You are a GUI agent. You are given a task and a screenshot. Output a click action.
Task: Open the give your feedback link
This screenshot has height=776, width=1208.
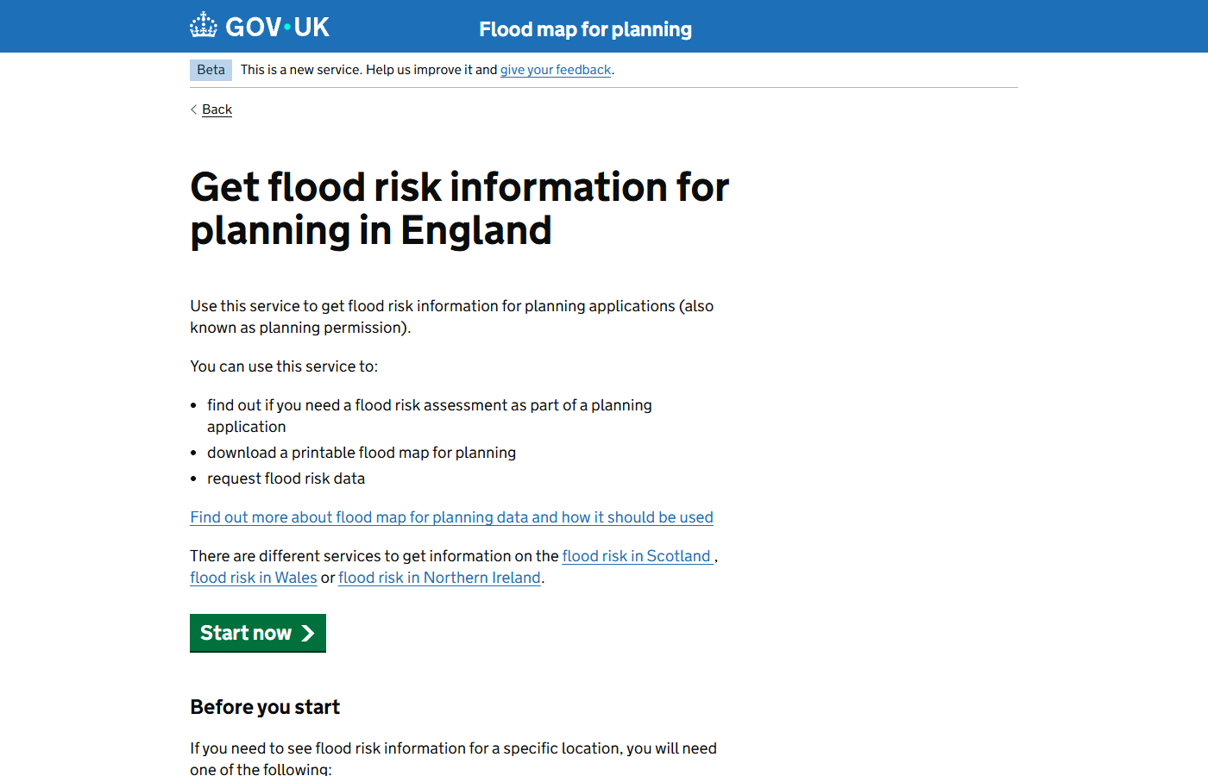556,70
